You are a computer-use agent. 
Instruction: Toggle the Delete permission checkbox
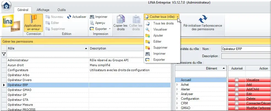(x=237, y=99)
